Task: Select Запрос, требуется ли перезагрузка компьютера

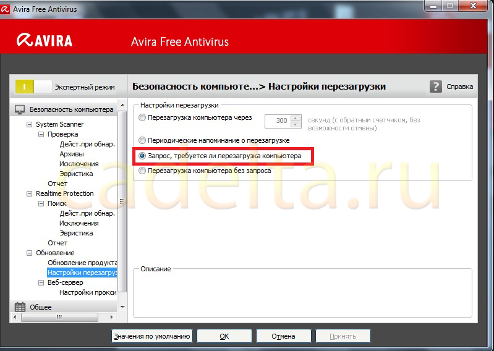Action: pos(142,156)
